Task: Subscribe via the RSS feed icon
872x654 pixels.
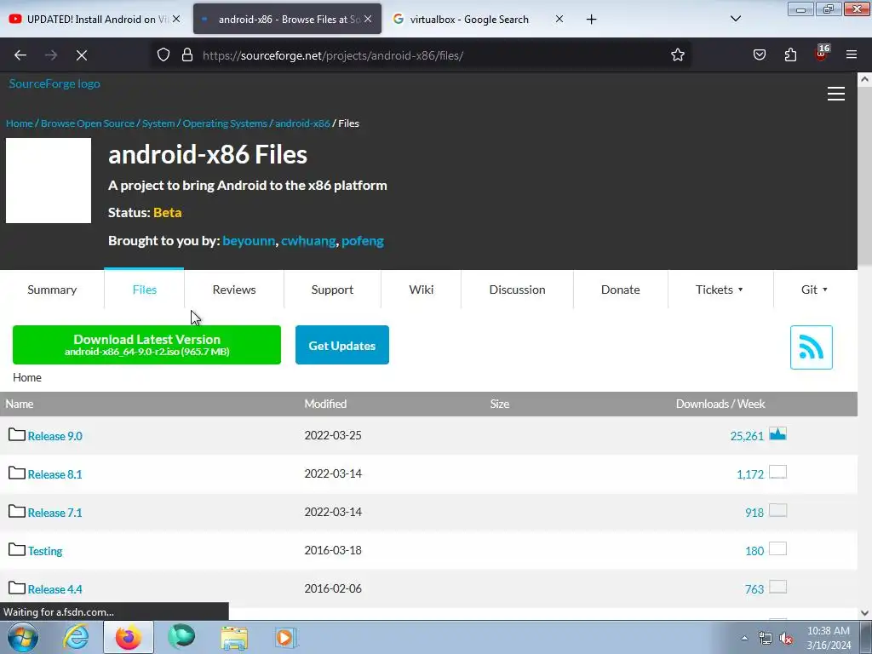Action: (x=811, y=347)
